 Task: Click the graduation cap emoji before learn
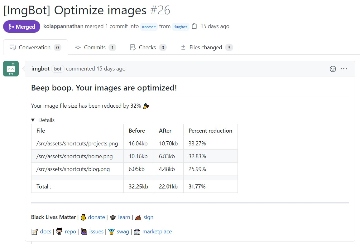pos(113,217)
